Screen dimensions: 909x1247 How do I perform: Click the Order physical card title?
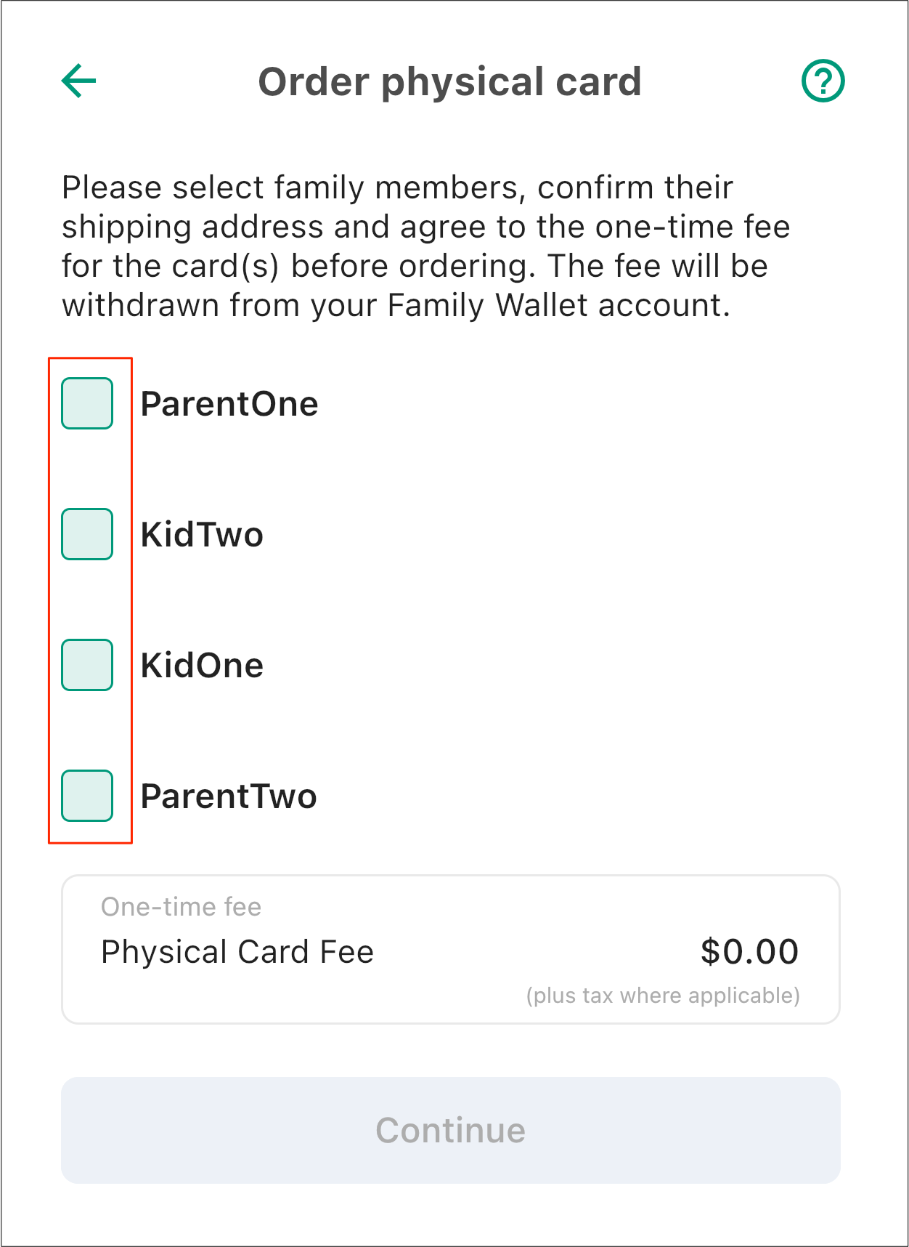click(x=450, y=81)
